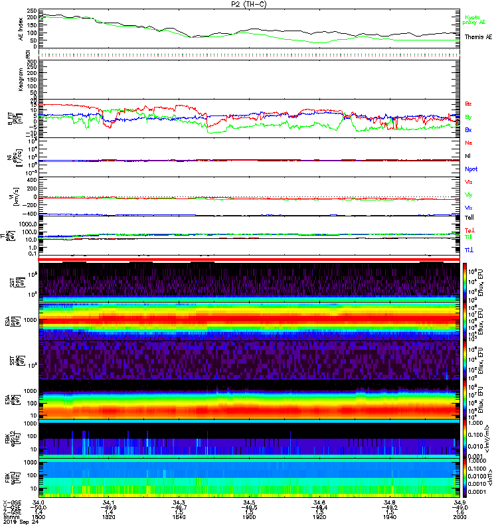
Task: Click the FBK scm1 nT color bar
Action: click(465, 478)
